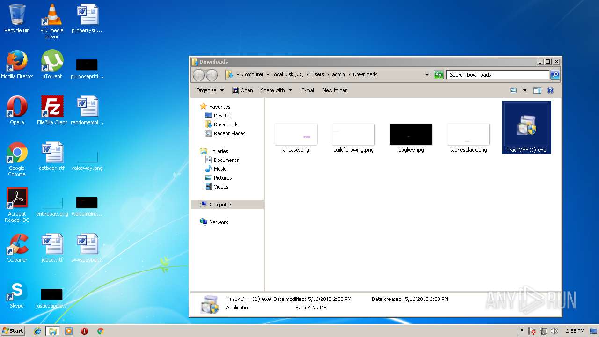Image resolution: width=599 pixels, height=337 pixels.
Task: Navigate to admin breadcrumb segment
Action: tap(339, 75)
